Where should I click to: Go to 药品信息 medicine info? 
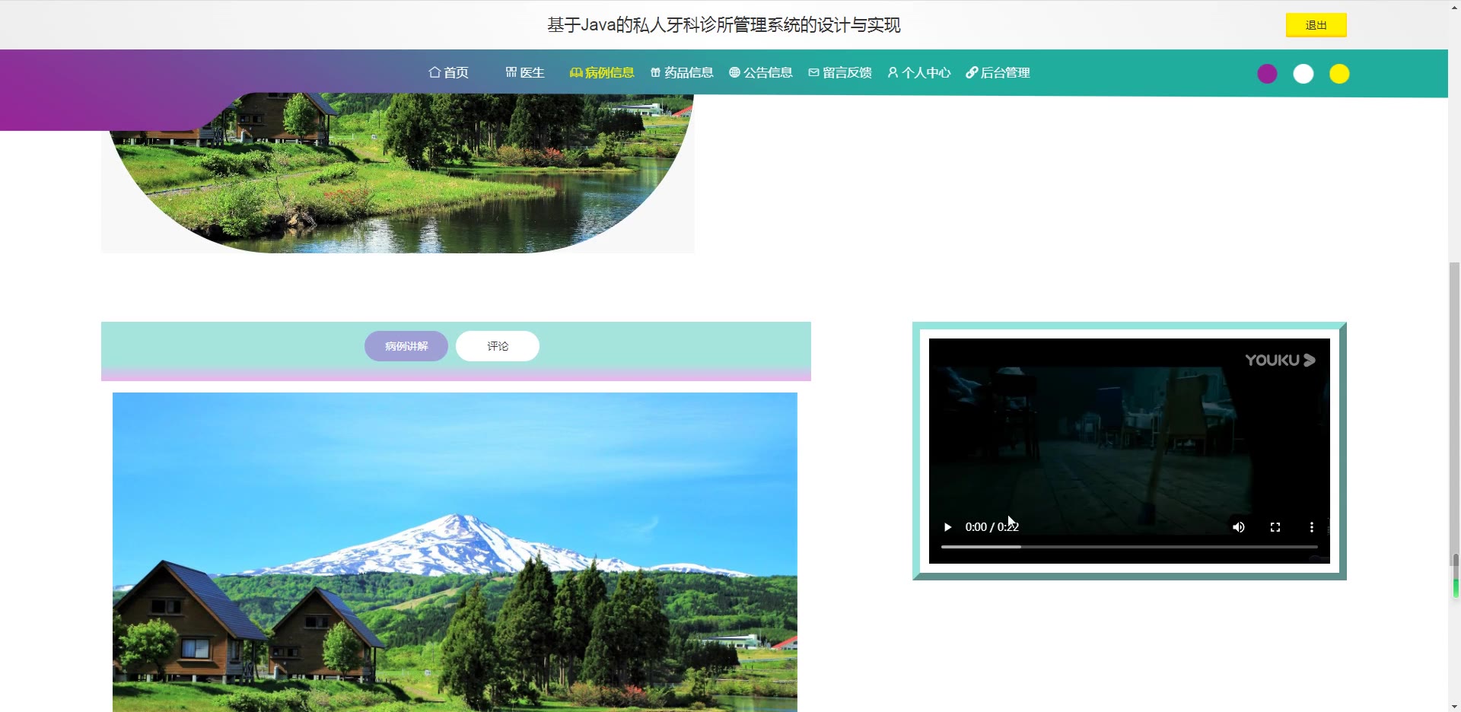click(682, 72)
